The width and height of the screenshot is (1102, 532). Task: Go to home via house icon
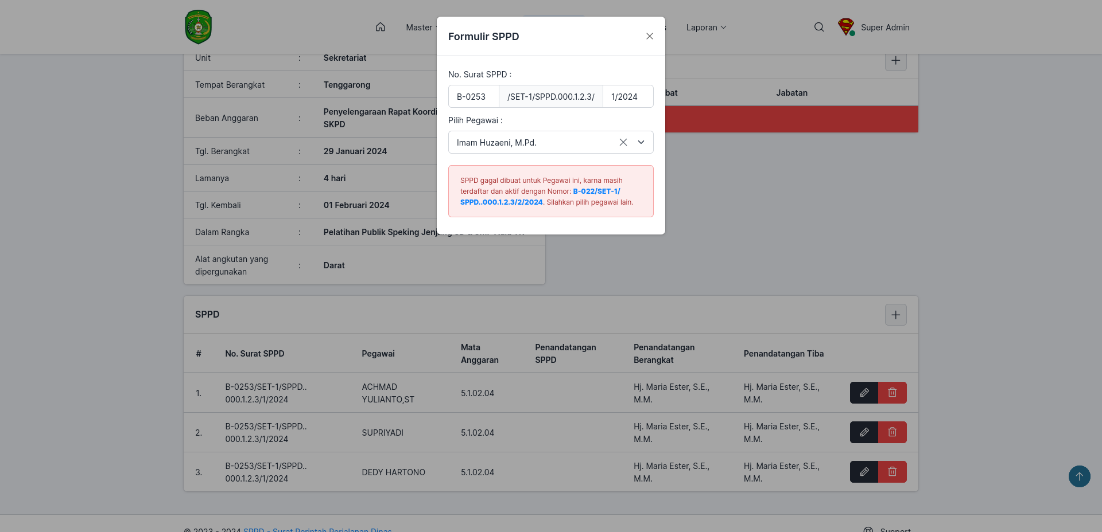tap(381, 27)
